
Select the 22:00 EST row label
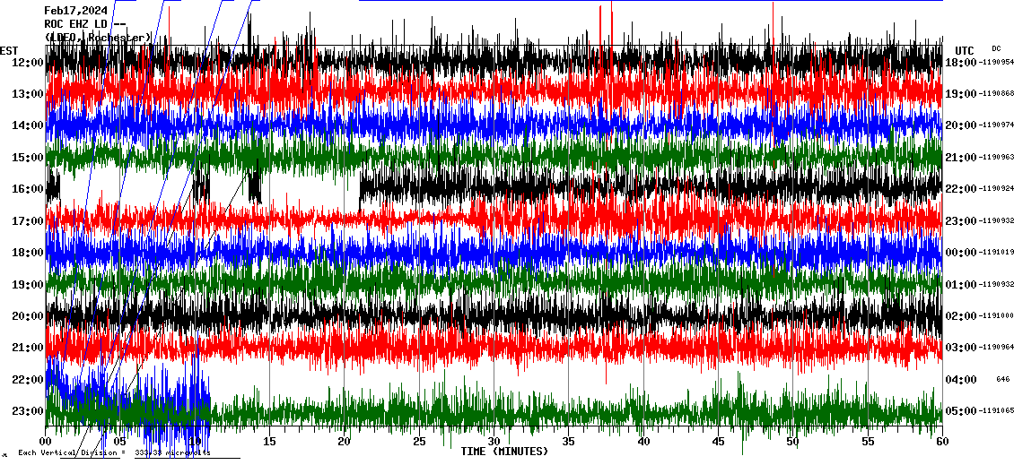[28, 380]
